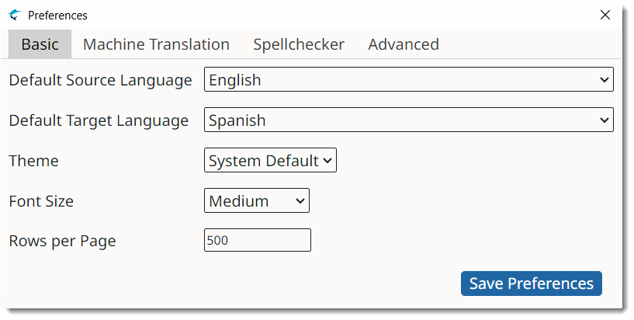This screenshot has height=320, width=634.
Task: Focus the Rows per Page input field
Action: pos(258,240)
